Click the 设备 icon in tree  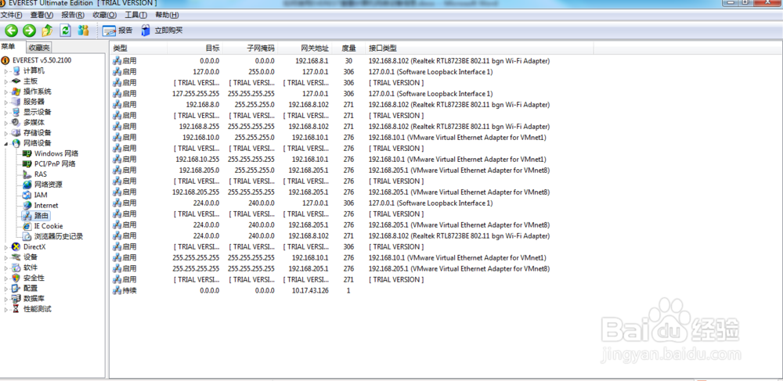[x=16, y=257]
